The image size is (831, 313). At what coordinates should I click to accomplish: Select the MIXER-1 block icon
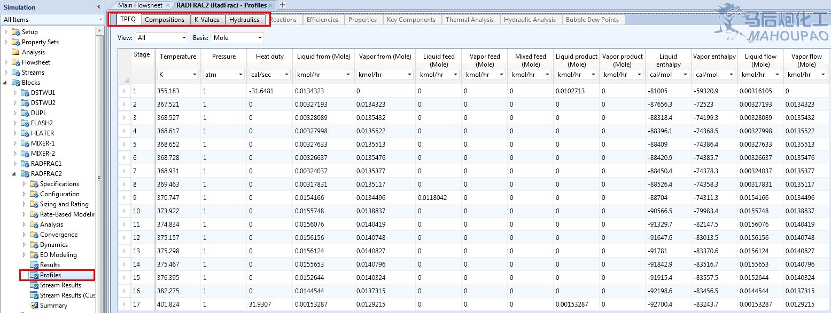[x=25, y=143]
